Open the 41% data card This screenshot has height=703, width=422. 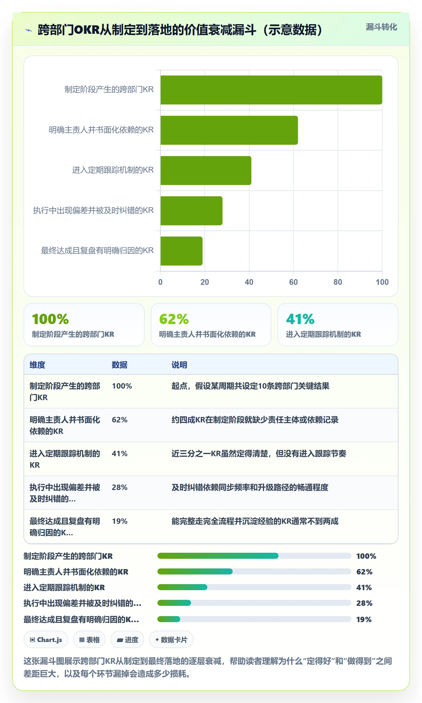point(338,325)
